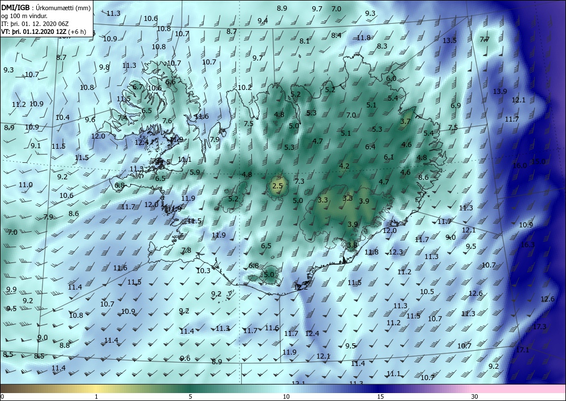
Task: Click the color scale label "30"
Action: point(475,397)
